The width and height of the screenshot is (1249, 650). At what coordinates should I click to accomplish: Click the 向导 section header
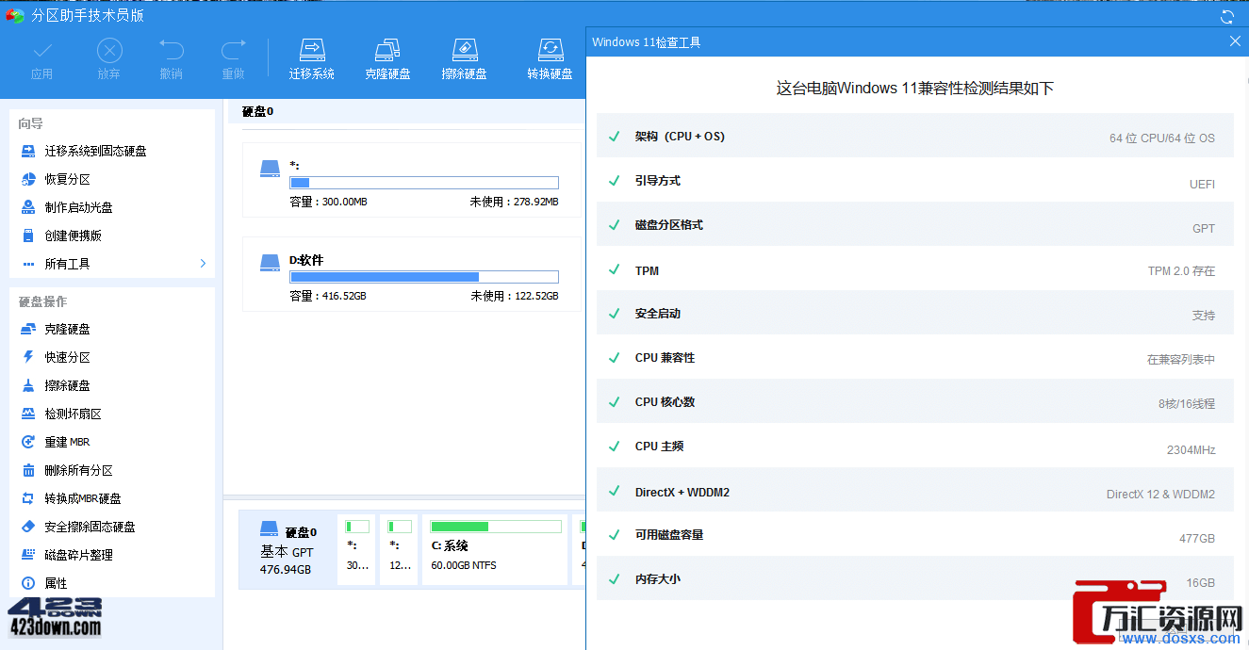point(31,123)
